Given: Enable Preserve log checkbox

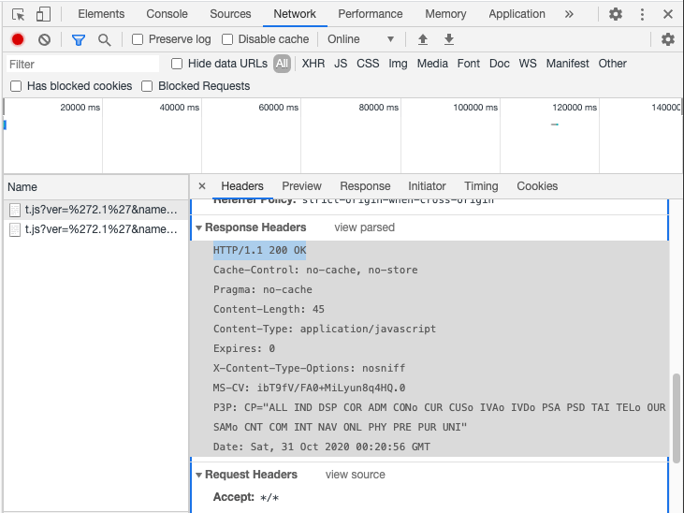Looking at the screenshot, I should tap(138, 39).
